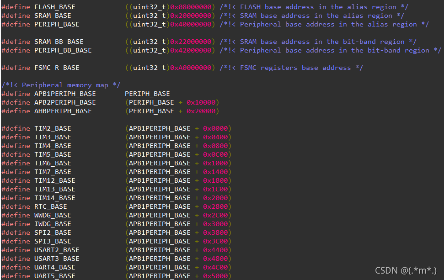This screenshot has height=280, width=444.
Task: Click the RTC_BASE macro name
Action: pos(51,207)
